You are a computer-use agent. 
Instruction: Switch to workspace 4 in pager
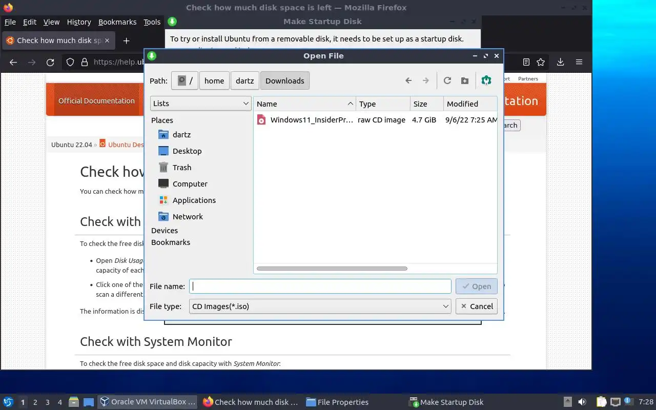pos(60,402)
